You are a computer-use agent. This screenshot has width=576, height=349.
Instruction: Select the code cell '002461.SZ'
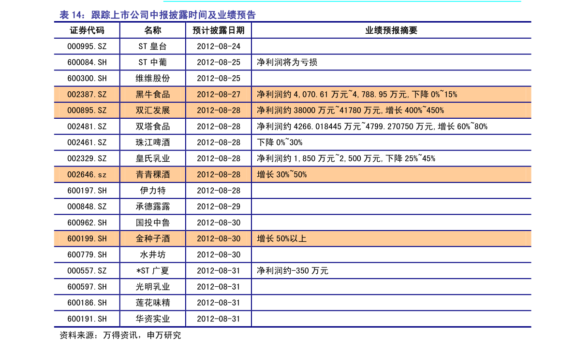coord(87,142)
